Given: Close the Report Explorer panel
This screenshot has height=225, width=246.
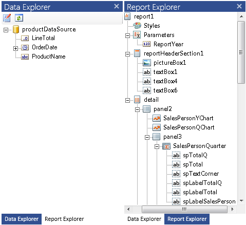Looking at the screenshot, I should tap(239, 6).
